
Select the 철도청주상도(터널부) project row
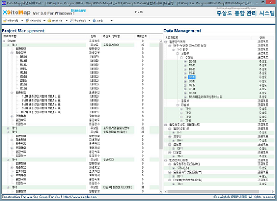(187, 164)
